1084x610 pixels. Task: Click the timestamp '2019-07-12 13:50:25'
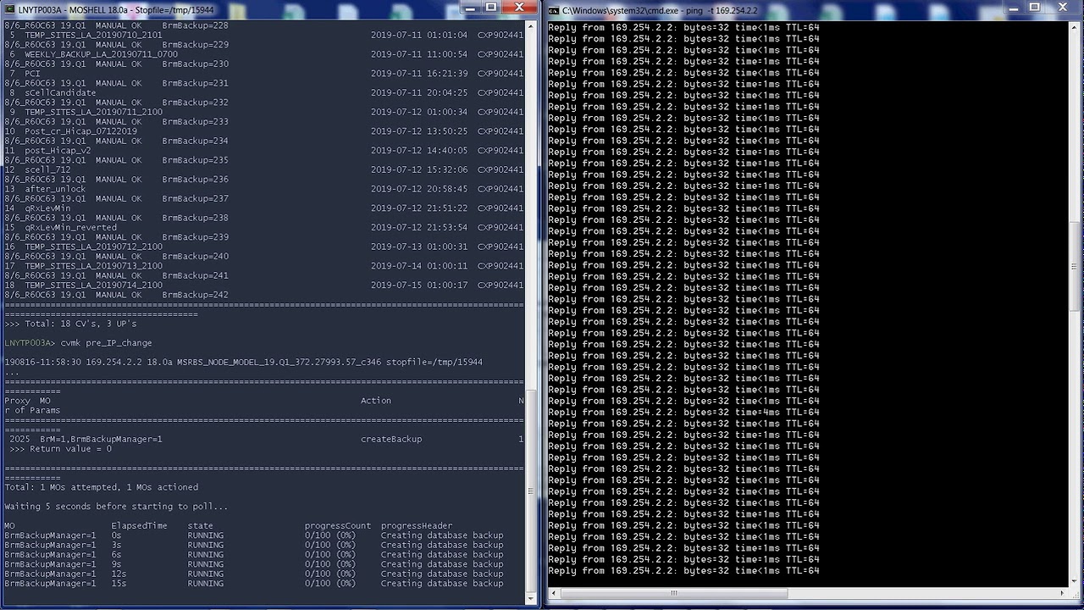coord(419,131)
